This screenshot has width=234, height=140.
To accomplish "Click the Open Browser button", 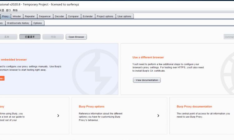I will pos(76,37).
